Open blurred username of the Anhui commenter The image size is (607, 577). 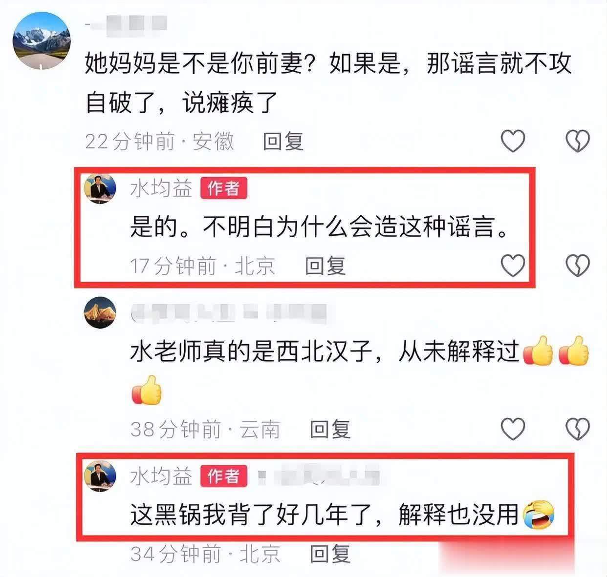[126, 23]
